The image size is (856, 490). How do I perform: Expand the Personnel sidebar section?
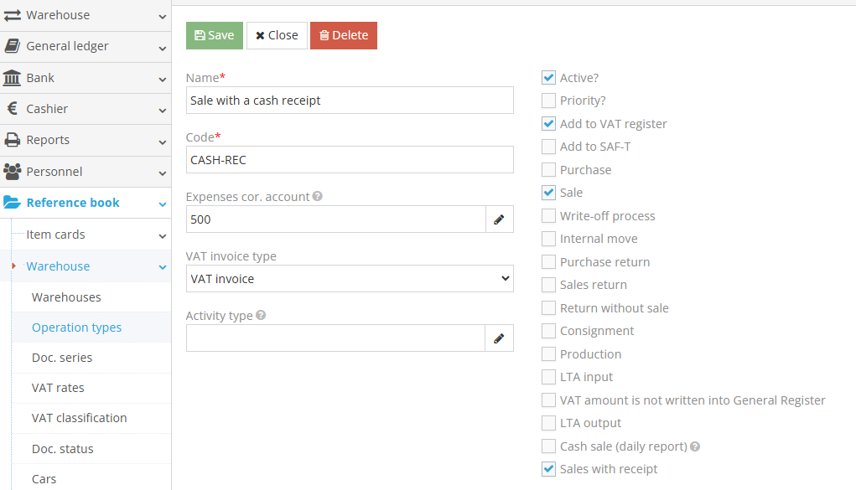pyautogui.click(x=84, y=172)
